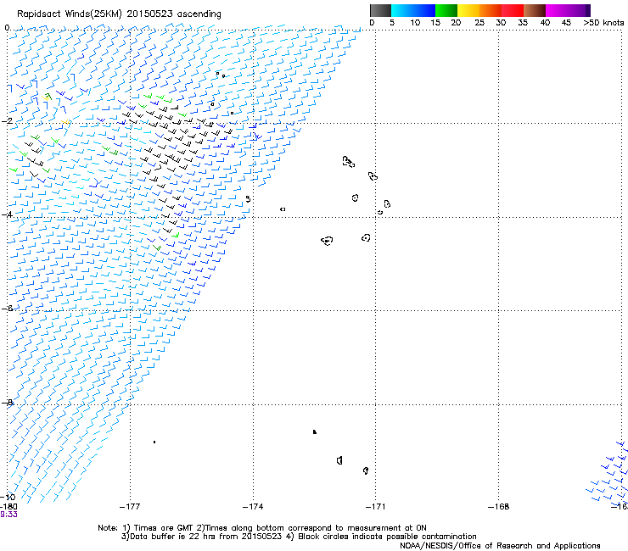628x551 pixels.
Task: Click the latitude label -6
Action: click(7, 308)
